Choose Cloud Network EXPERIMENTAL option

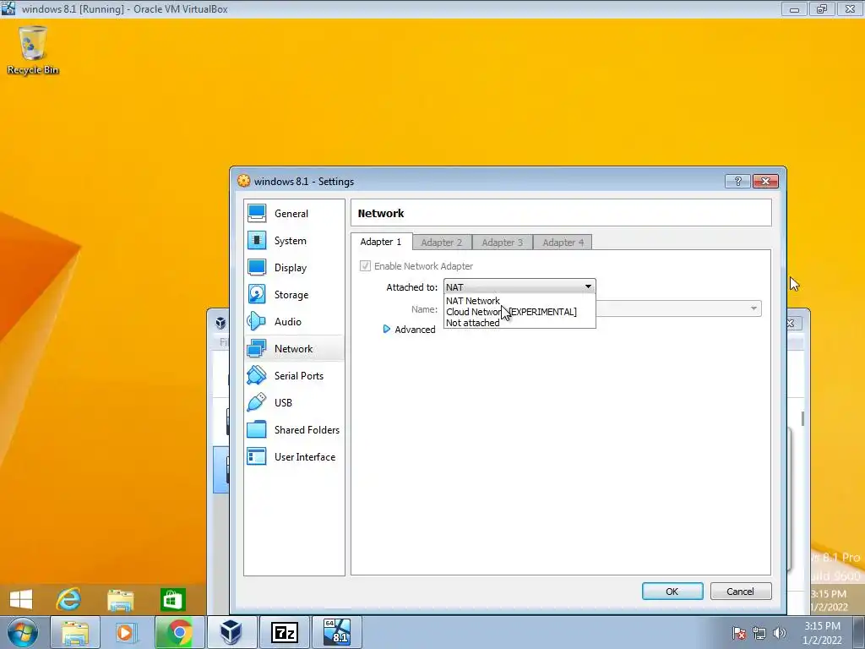click(x=520, y=312)
